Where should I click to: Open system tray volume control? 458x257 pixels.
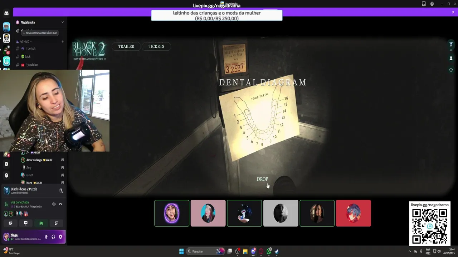click(x=440, y=251)
